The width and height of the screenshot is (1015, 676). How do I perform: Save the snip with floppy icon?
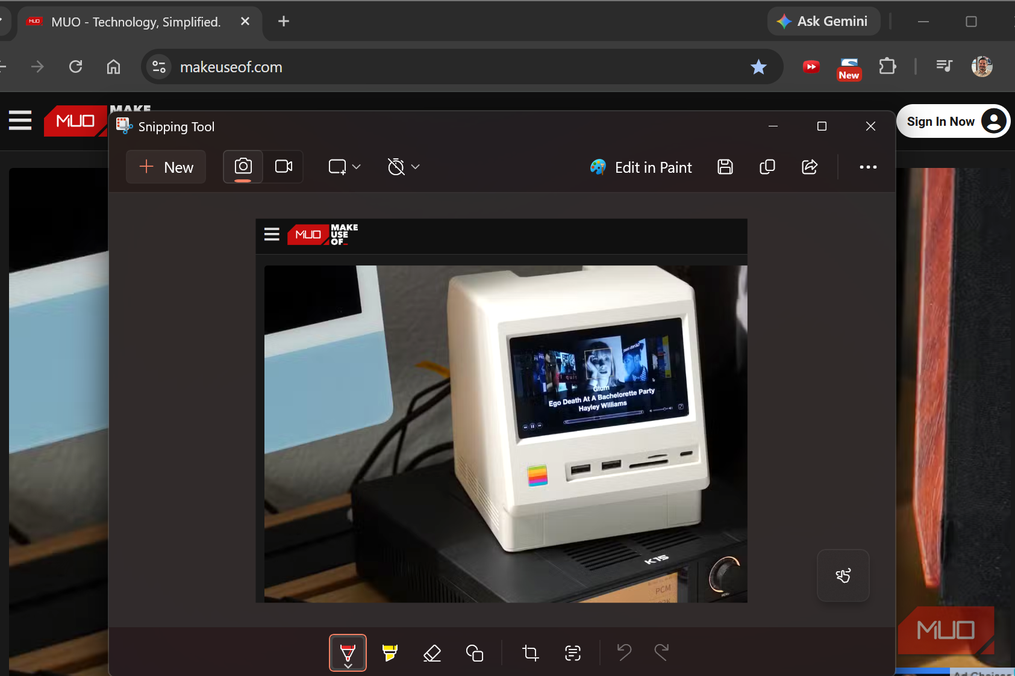[725, 167]
